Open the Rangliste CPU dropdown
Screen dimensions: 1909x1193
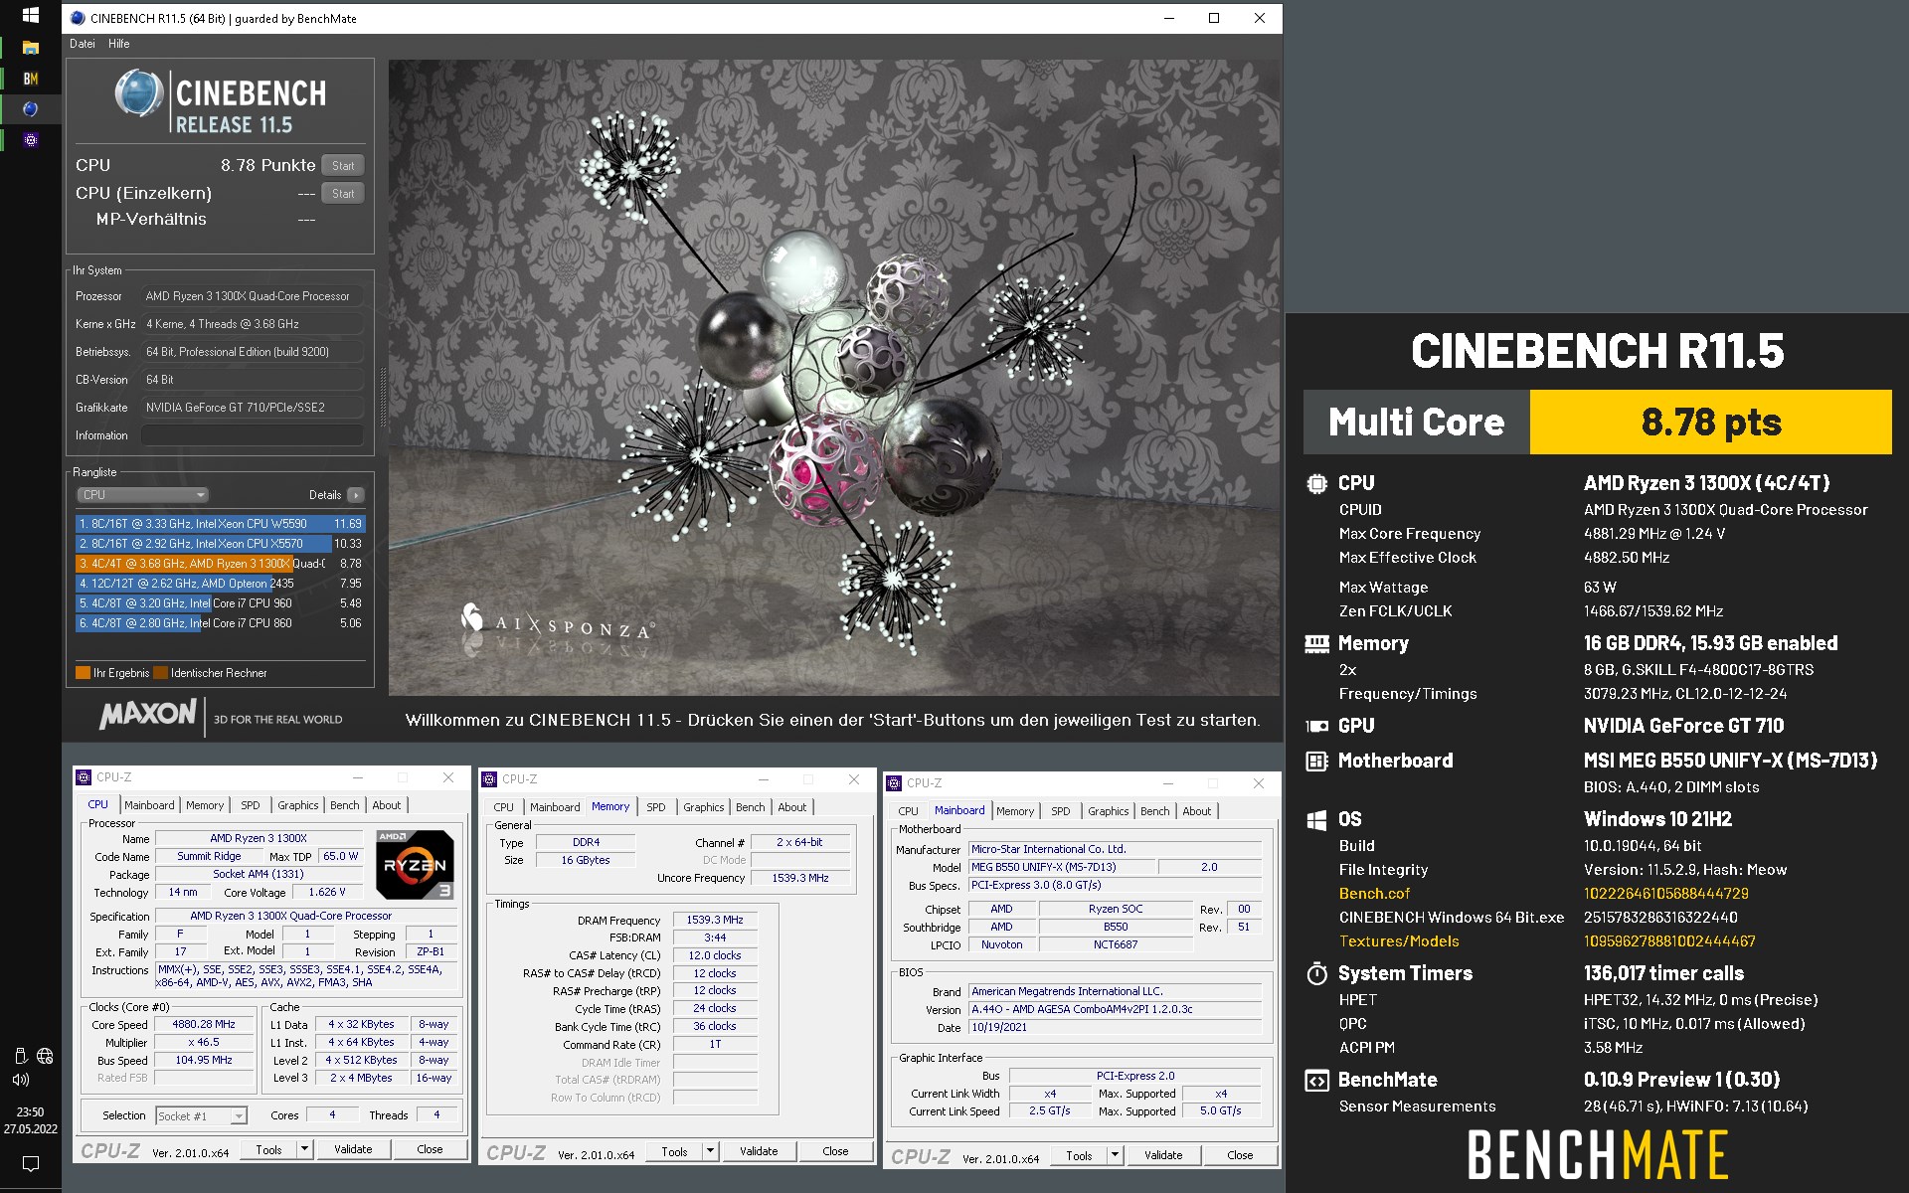pos(142,495)
